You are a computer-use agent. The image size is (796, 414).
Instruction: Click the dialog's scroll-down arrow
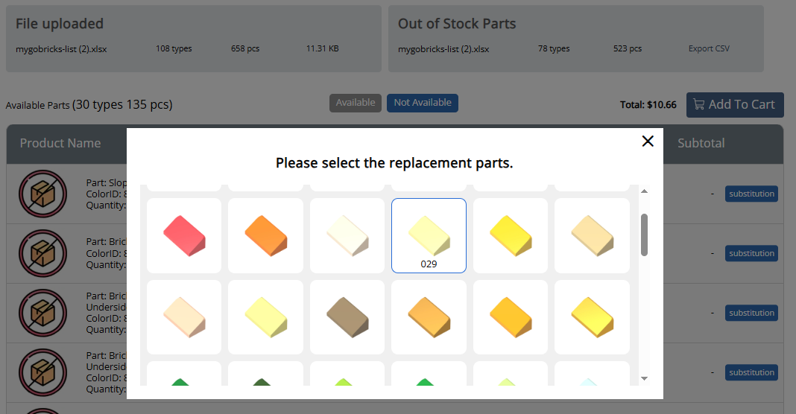(x=644, y=378)
